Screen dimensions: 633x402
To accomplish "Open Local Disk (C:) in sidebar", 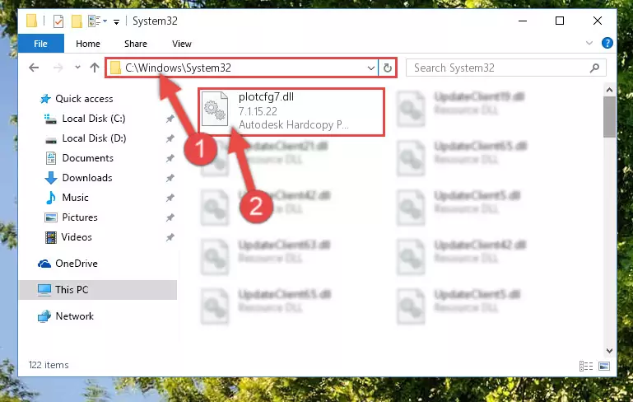I will 94,119.
